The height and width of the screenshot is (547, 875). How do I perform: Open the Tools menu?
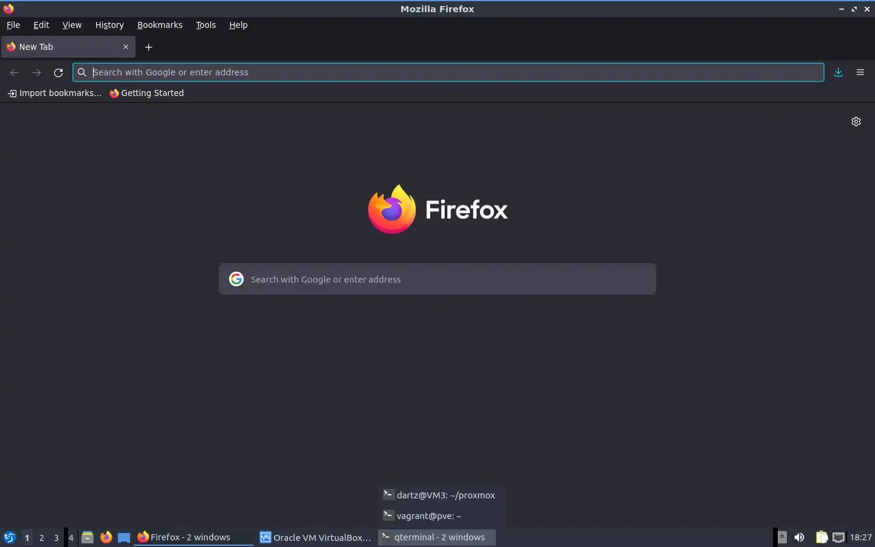(x=206, y=25)
